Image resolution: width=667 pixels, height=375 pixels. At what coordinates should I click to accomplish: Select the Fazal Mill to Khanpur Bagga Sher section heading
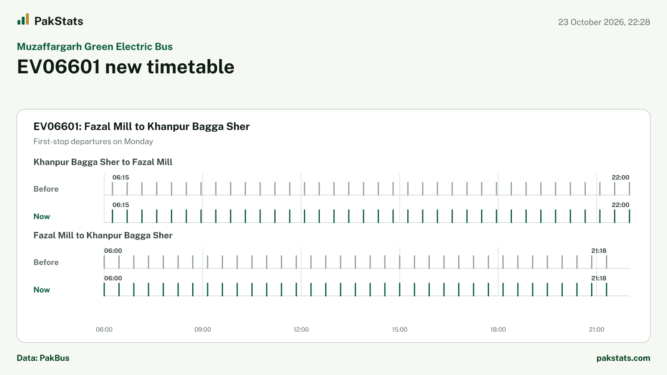point(103,235)
